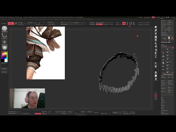
Task: Click the red highlighted icon in top toolbar
Action: tap(124, 24)
